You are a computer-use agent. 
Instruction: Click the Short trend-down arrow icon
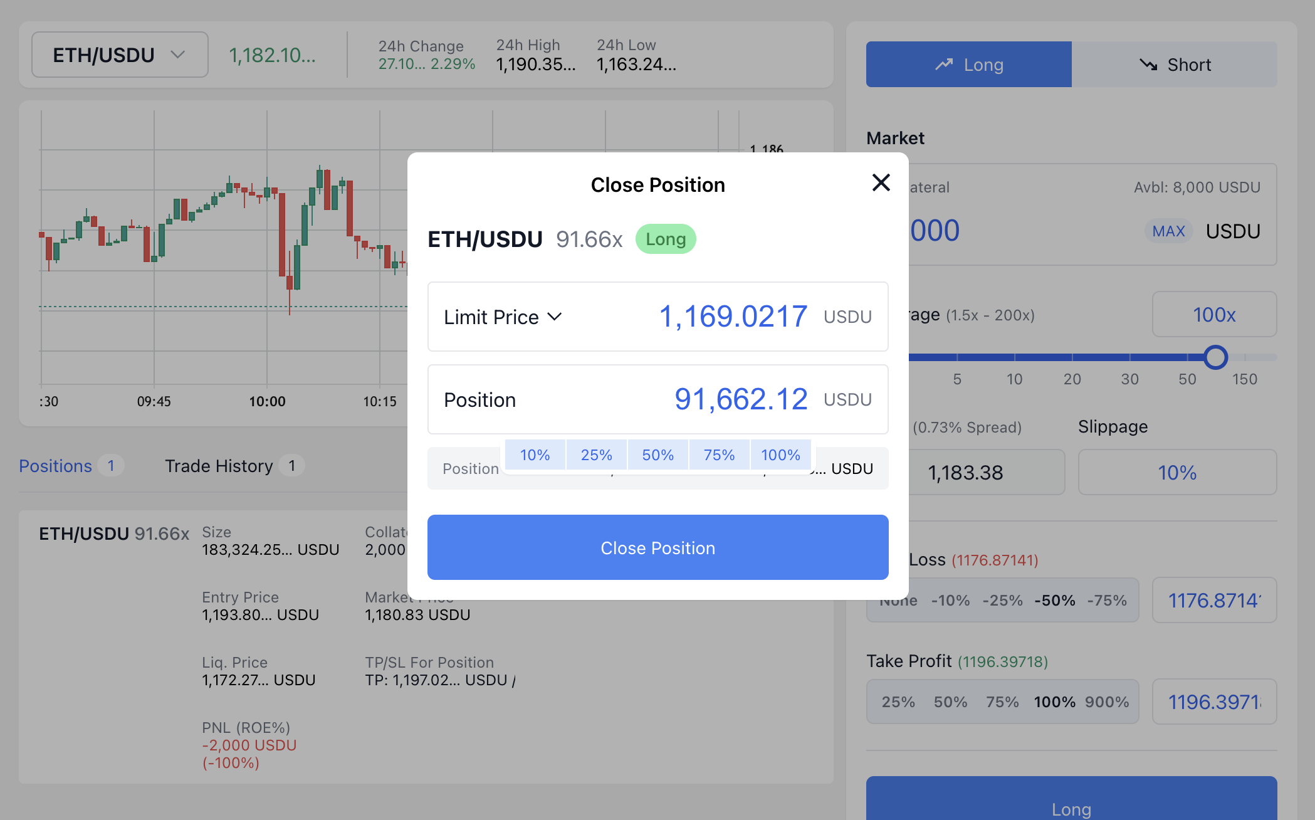click(x=1148, y=65)
